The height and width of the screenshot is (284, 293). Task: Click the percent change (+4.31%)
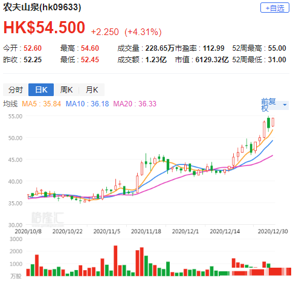coord(143,32)
